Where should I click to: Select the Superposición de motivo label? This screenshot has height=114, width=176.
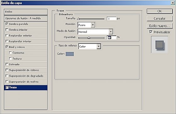coord(24,82)
